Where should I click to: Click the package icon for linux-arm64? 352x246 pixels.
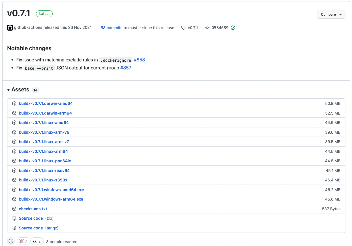point(14,151)
